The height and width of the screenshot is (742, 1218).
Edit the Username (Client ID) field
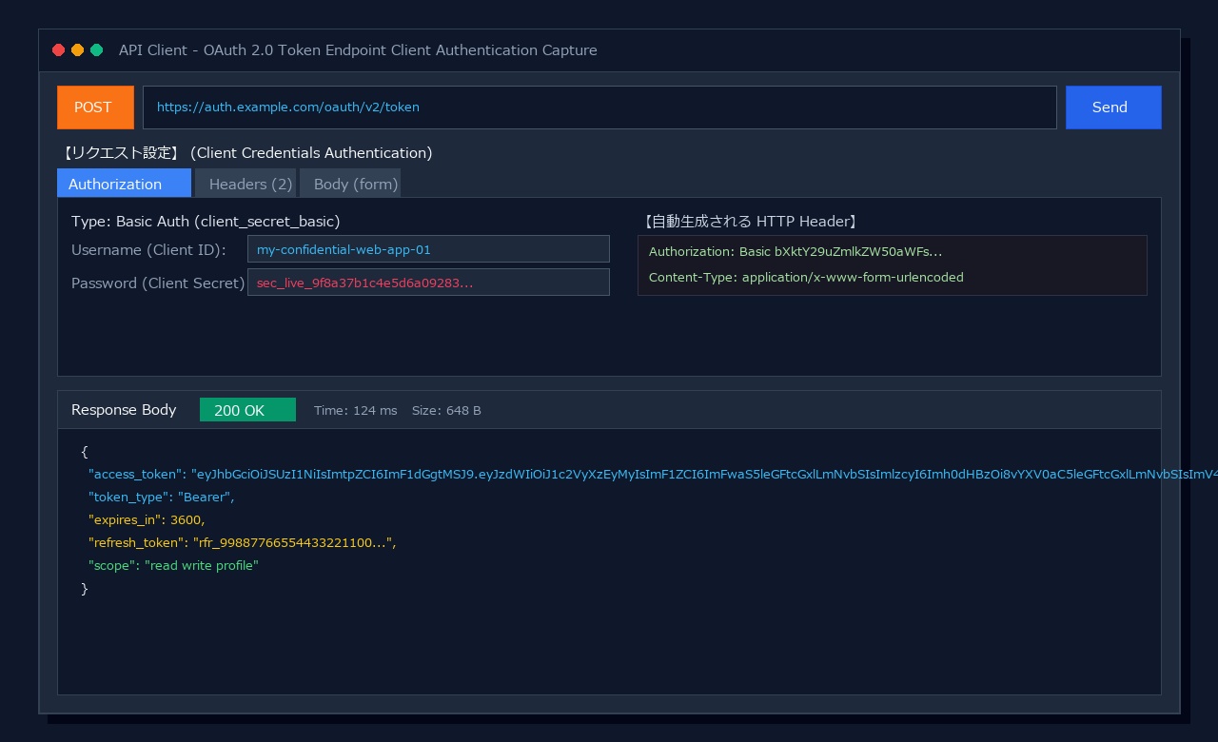tap(428, 249)
